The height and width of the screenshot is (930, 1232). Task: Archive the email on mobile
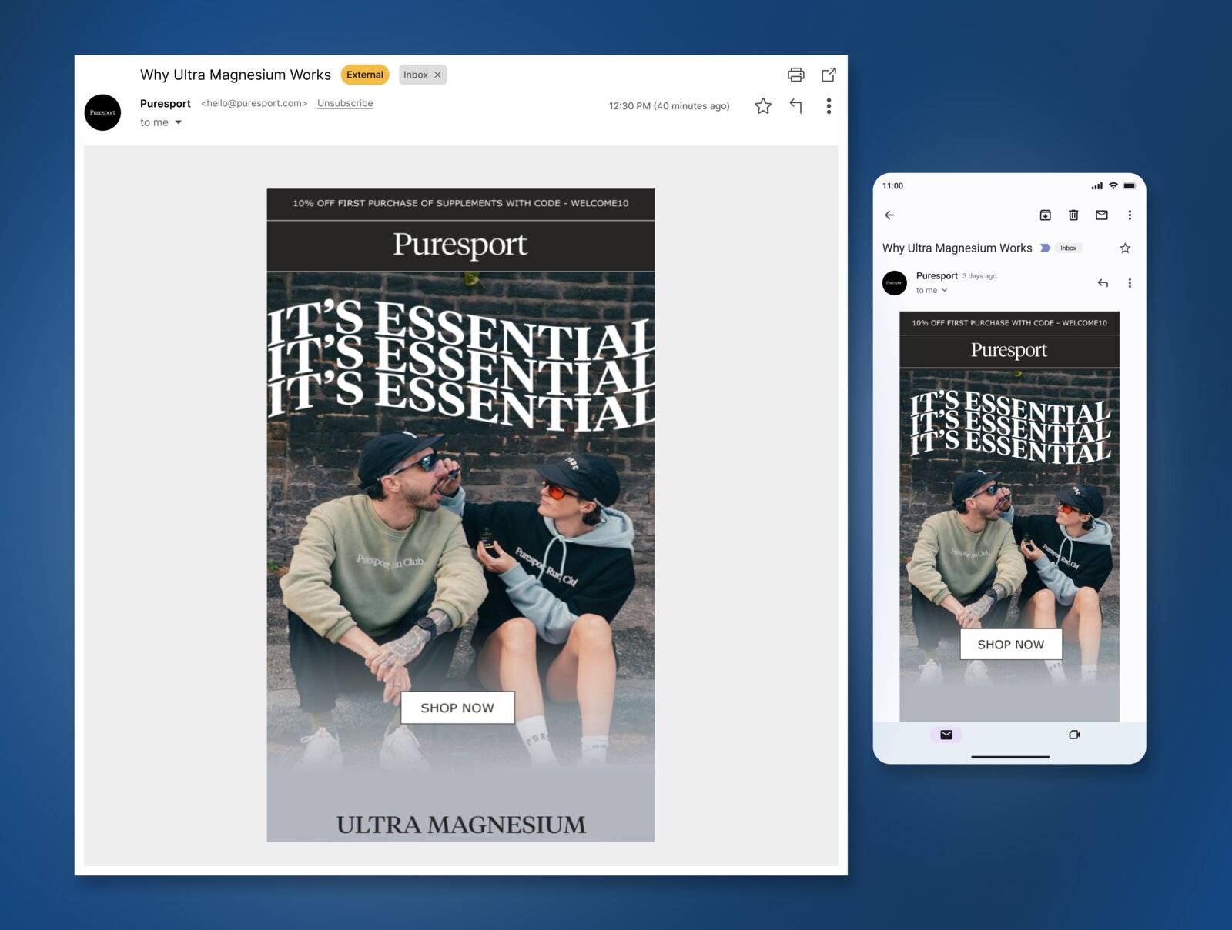[1045, 215]
